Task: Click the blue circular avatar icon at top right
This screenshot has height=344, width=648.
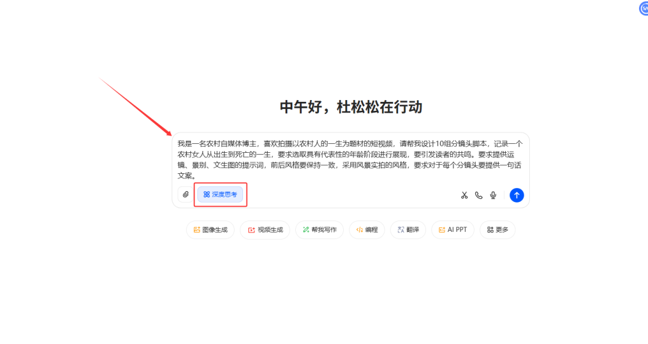Action: click(644, 8)
